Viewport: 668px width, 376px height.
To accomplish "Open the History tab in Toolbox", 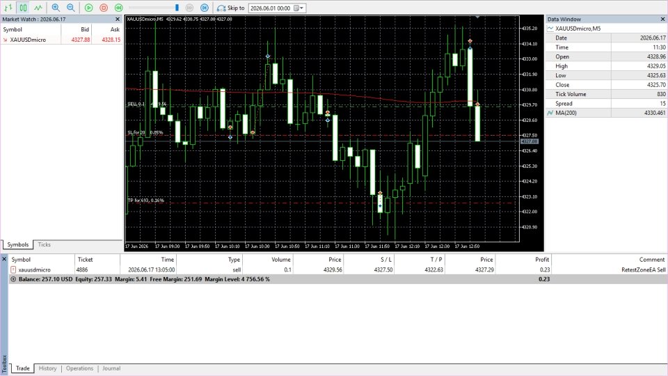I will pyautogui.click(x=47, y=368).
